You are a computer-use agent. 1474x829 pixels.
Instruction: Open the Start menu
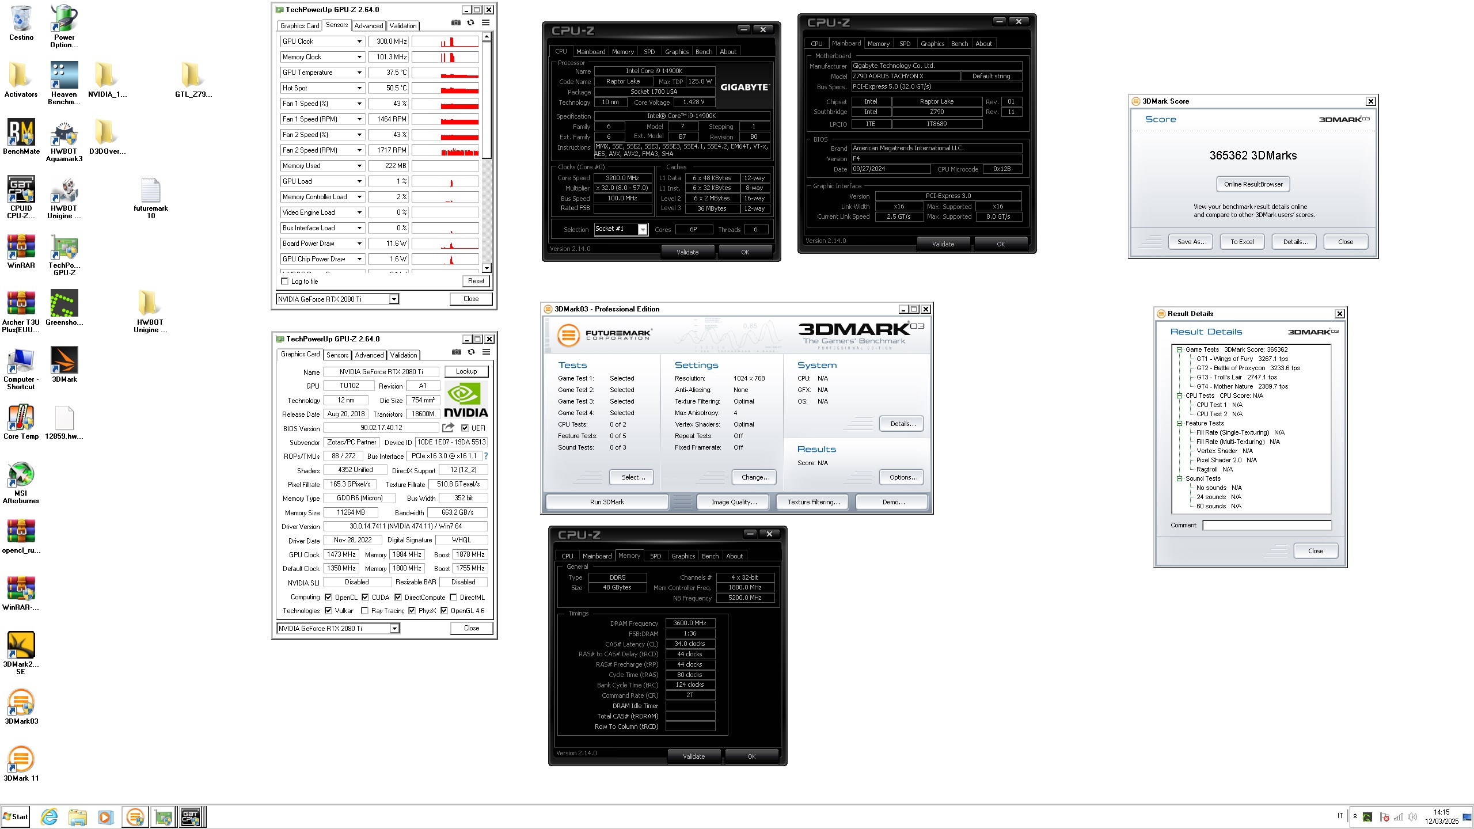[x=16, y=816]
